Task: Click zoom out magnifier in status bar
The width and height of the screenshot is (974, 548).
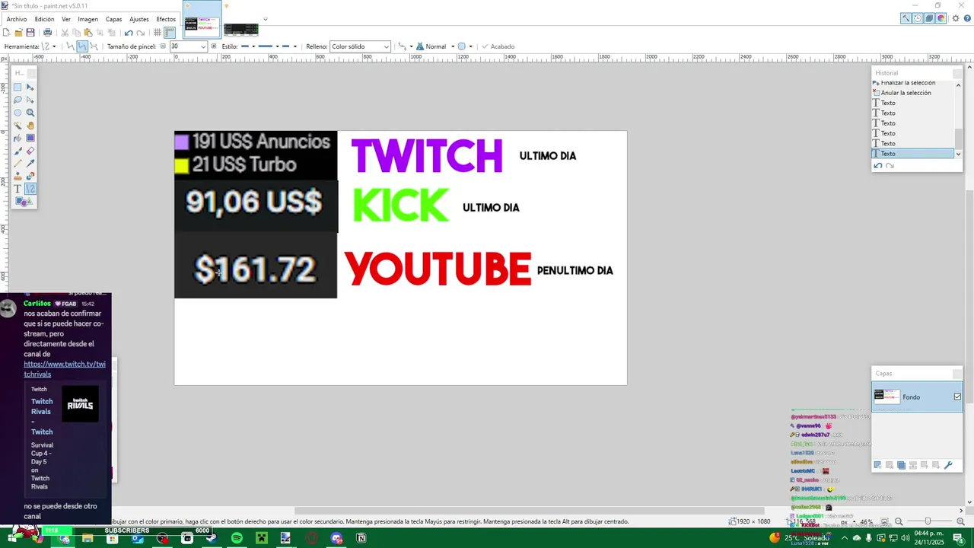Action: 899,521
